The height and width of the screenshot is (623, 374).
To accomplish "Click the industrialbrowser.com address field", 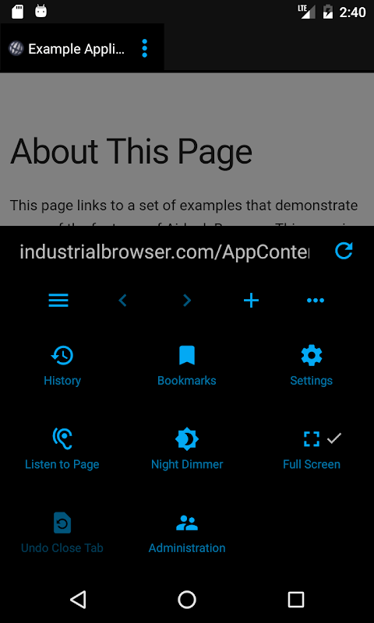I will pos(164,252).
